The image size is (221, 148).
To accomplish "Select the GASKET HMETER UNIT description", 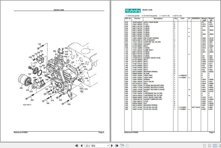I will click(153, 99).
